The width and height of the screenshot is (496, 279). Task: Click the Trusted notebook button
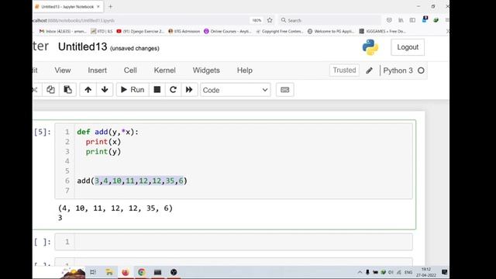point(344,71)
